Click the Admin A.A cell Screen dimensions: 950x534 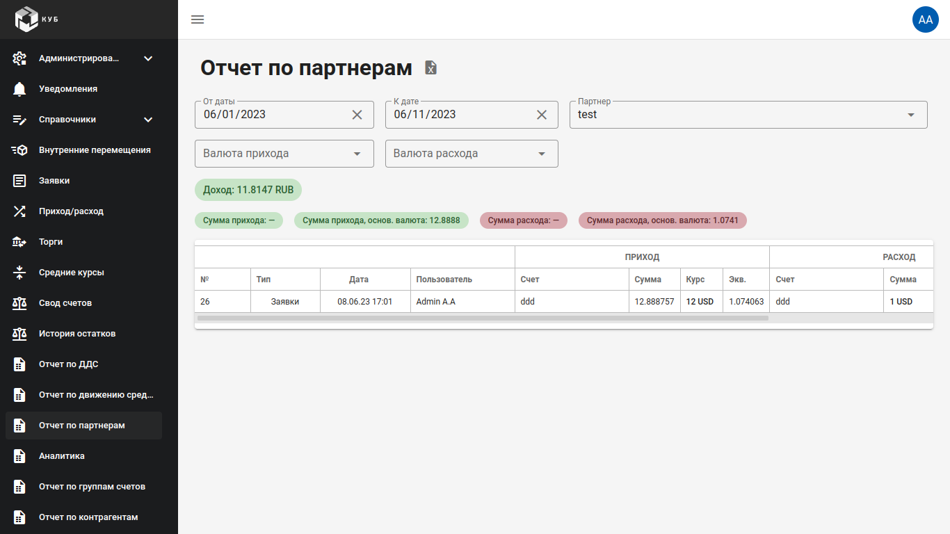point(462,302)
